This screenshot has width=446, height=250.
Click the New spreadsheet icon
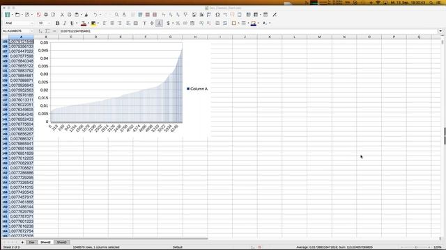click(x=8, y=15)
